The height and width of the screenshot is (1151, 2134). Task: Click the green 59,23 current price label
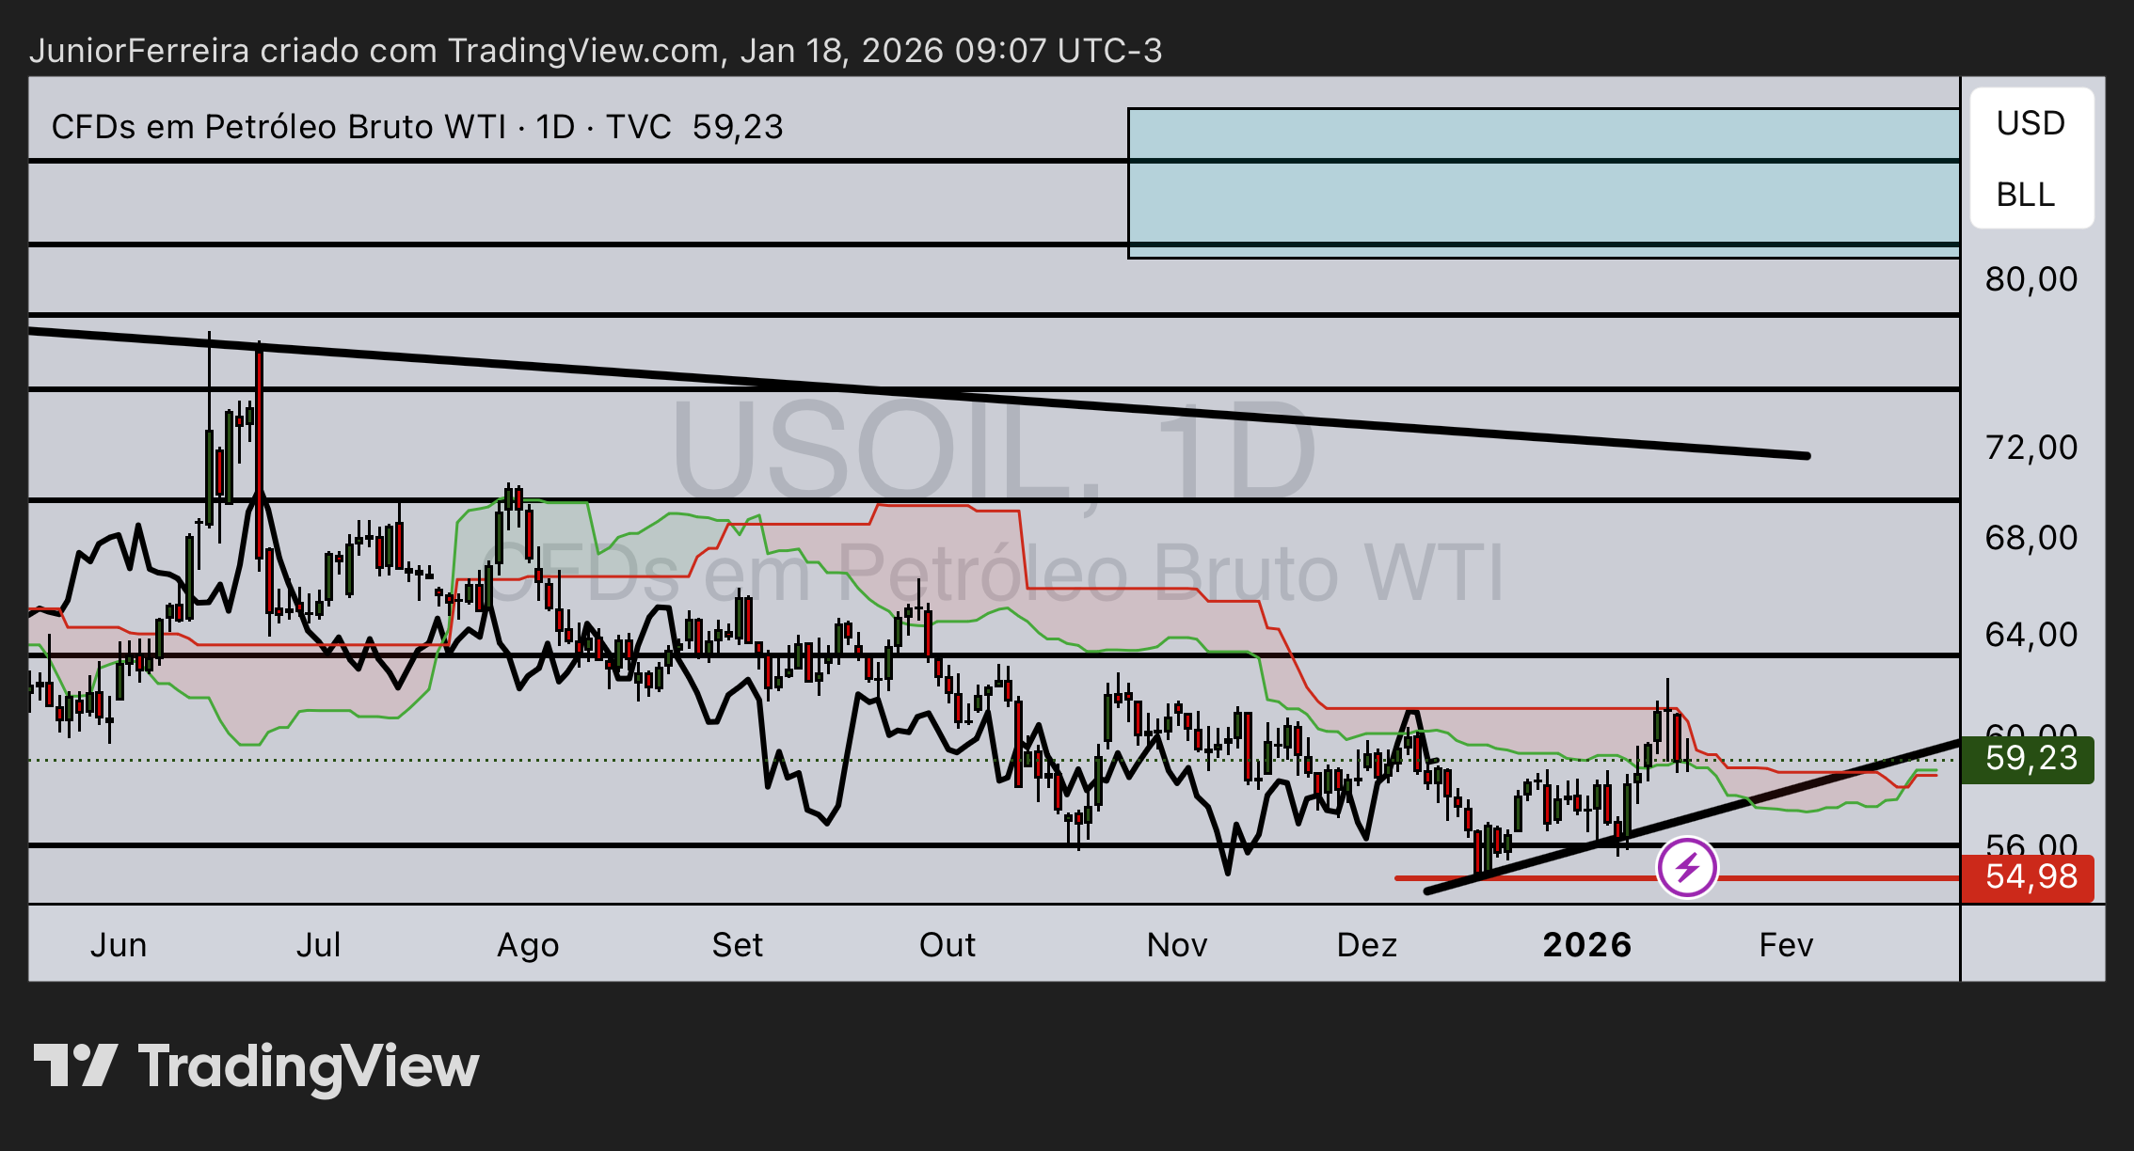point(2028,759)
